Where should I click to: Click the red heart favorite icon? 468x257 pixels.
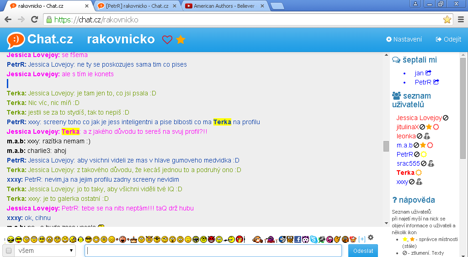tap(167, 40)
